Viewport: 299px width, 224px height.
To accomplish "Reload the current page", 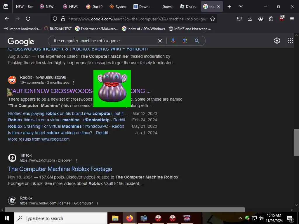I will (x=28, y=19).
